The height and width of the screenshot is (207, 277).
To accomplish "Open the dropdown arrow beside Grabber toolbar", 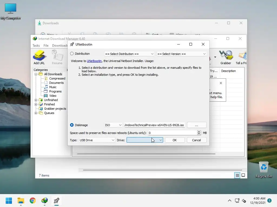I will click(x=215, y=57).
